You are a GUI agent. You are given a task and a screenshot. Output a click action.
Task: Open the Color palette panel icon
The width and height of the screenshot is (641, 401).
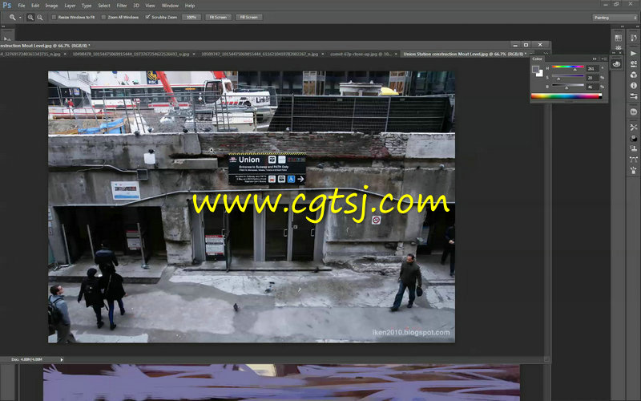pyautogui.click(x=617, y=64)
